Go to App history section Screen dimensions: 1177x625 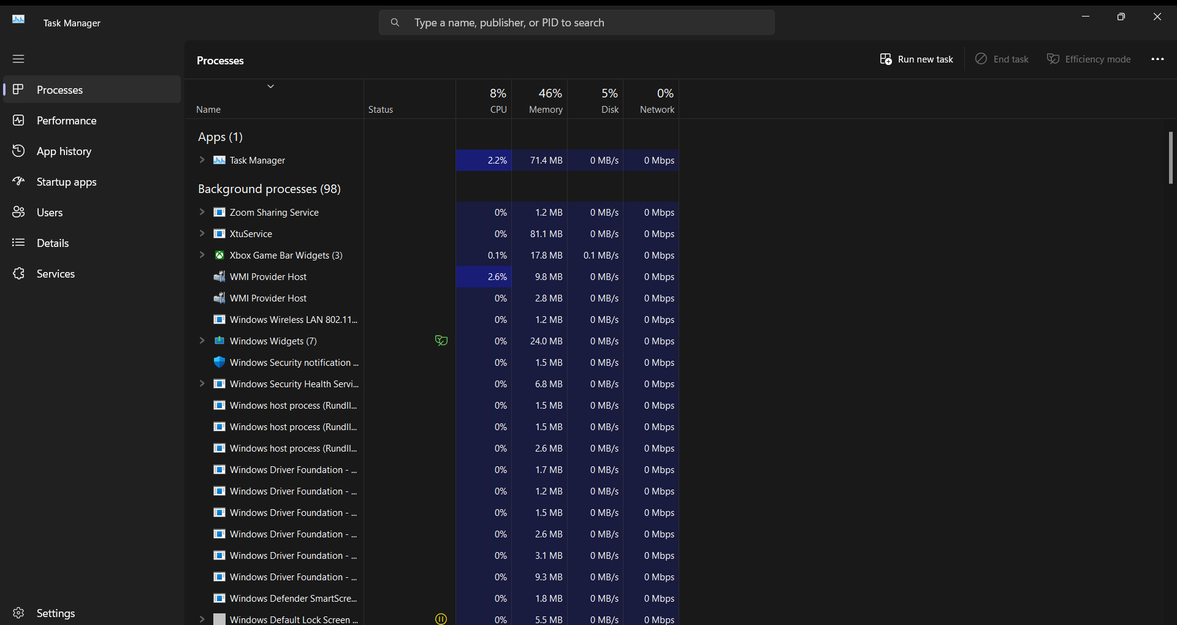pos(92,151)
